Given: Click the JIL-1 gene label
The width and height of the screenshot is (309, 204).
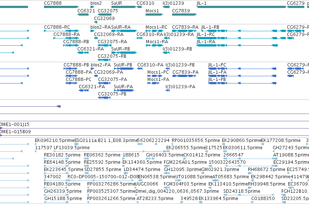Looking at the screenshot, I should pos(202,3).
